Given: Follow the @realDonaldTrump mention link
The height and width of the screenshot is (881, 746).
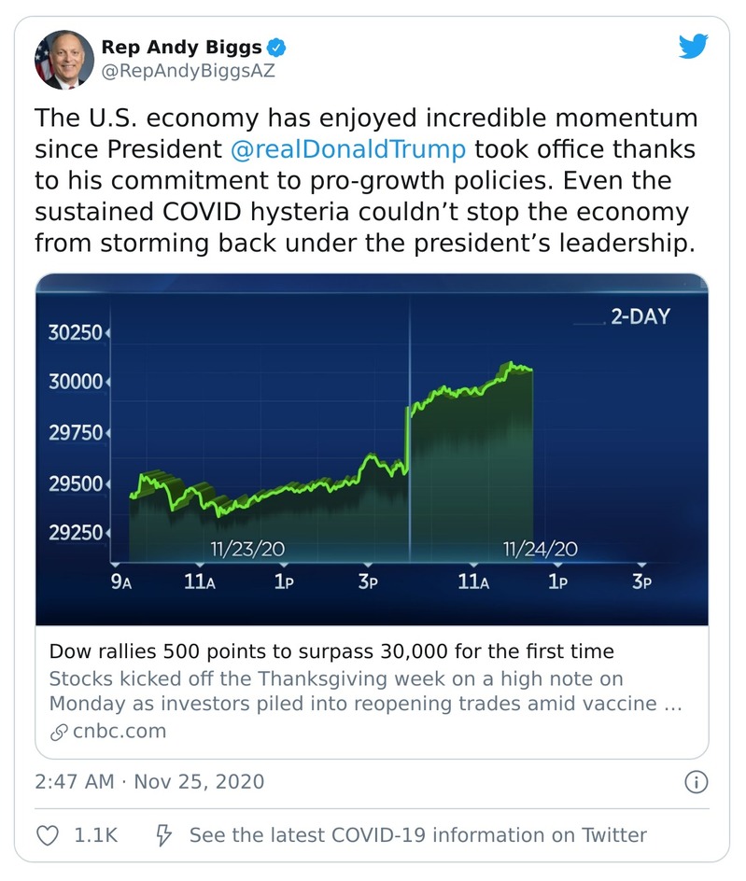Looking at the screenshot, I should 345,149.
